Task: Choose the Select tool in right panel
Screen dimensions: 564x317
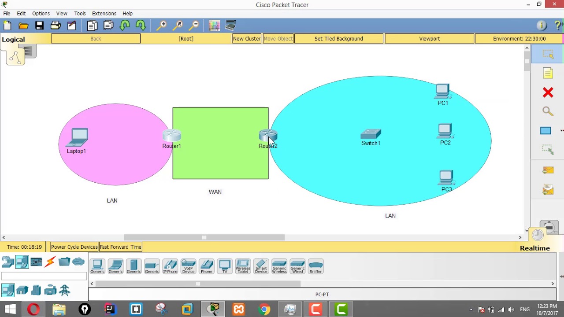Action: click(548, 54)
